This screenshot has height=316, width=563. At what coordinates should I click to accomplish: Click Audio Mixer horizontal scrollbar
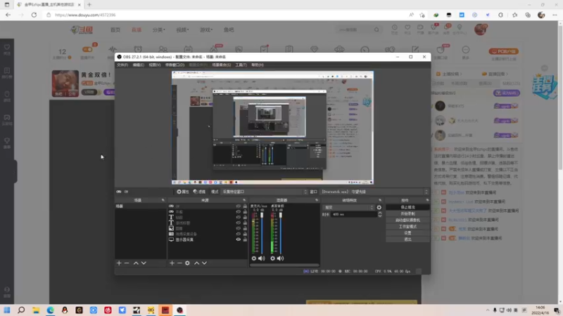[x=284, y=265]
